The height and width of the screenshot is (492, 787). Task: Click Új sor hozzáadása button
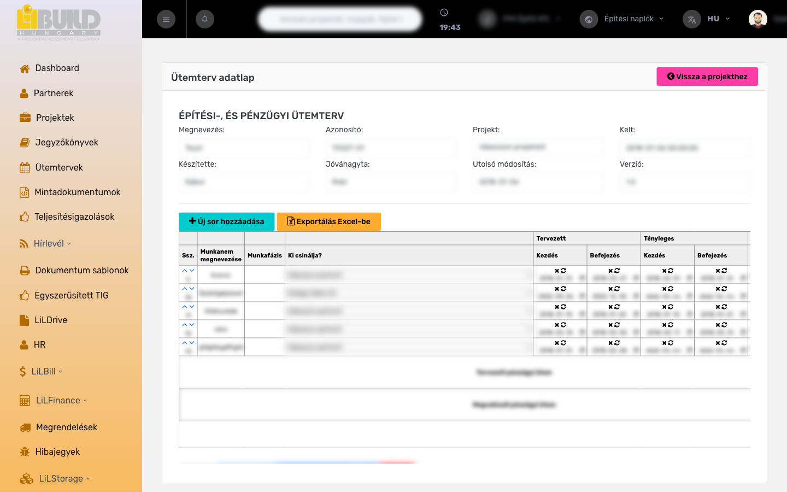pos(226,221)
